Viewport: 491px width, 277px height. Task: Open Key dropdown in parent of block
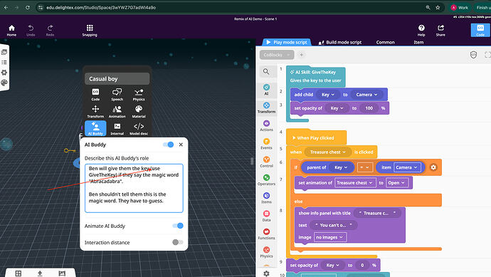point(341,167)
